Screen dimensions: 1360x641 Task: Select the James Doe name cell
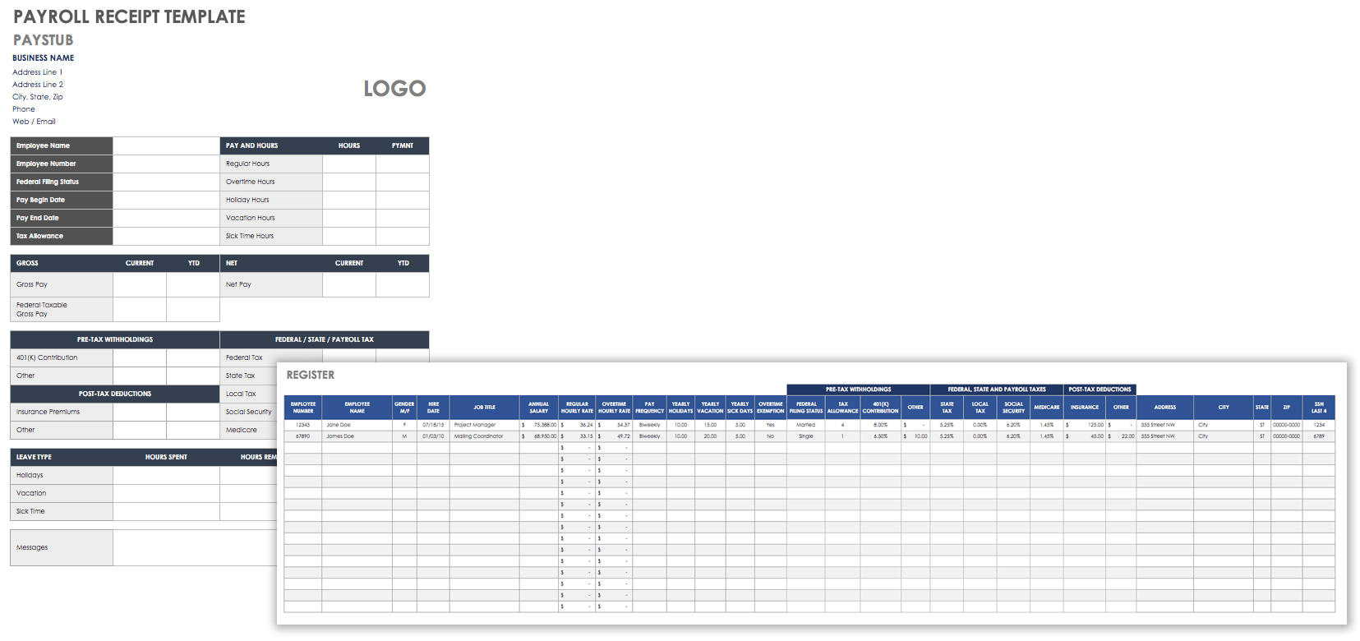pyautogui.click(x=357, y=436)
